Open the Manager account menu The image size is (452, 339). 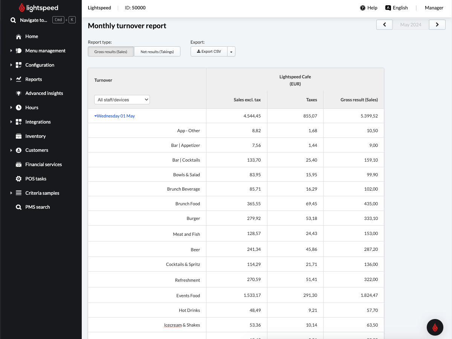(434, 8)
